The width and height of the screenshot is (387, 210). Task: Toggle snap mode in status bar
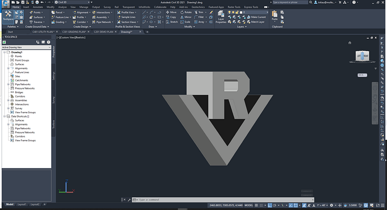[261, 205]
